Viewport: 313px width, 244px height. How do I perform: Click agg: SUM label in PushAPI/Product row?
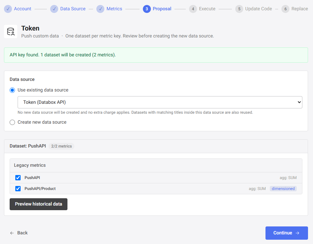pyautogui.click(x=257, y=189)
